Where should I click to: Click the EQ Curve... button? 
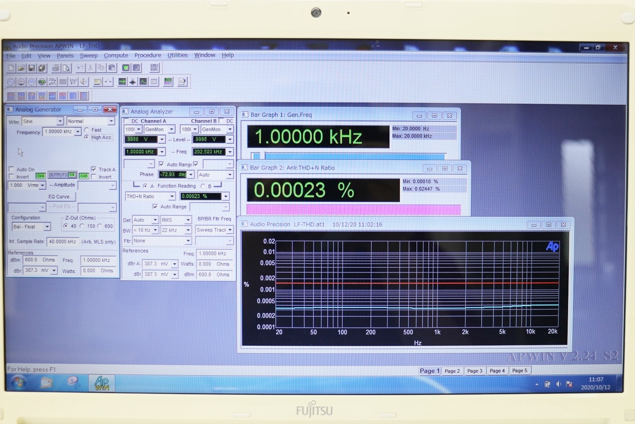(x=61, y=196)
